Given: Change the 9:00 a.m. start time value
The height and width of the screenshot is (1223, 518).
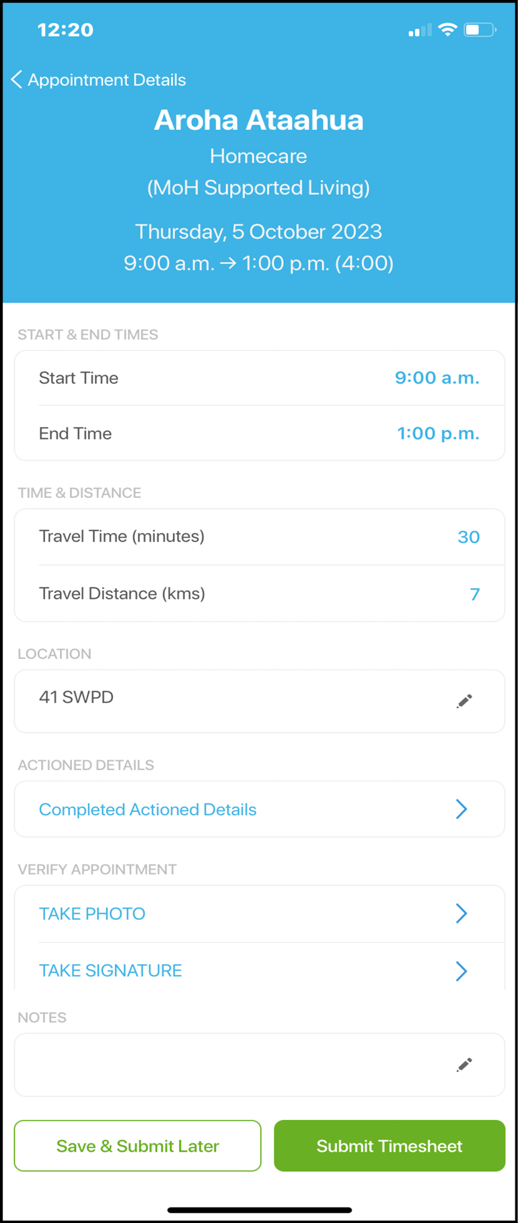Looking at the screenshot, I should (437, 378).
